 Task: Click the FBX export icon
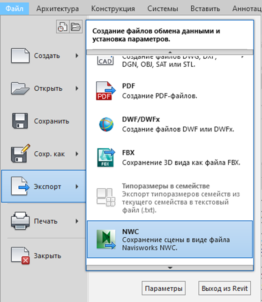[106, 157]
